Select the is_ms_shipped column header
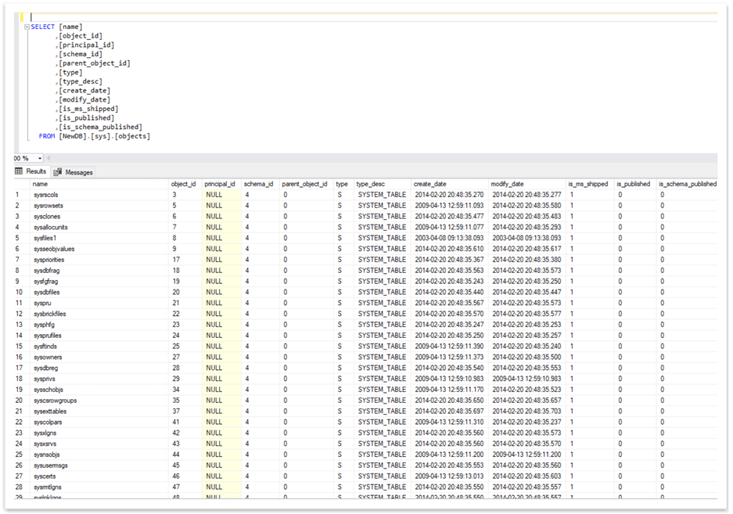733x514 pixels. click(590, 185)
